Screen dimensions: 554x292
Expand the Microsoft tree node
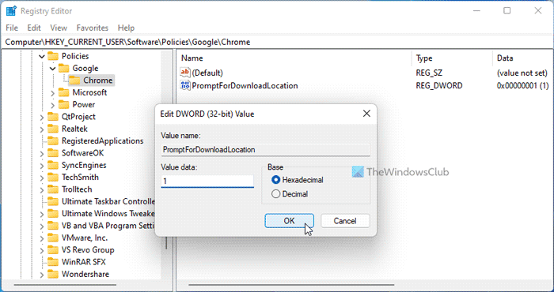(53, 93)
